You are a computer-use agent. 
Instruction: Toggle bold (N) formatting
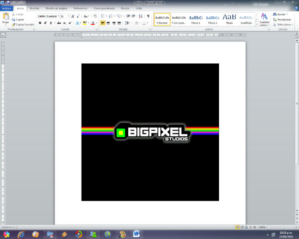[40, 23]
